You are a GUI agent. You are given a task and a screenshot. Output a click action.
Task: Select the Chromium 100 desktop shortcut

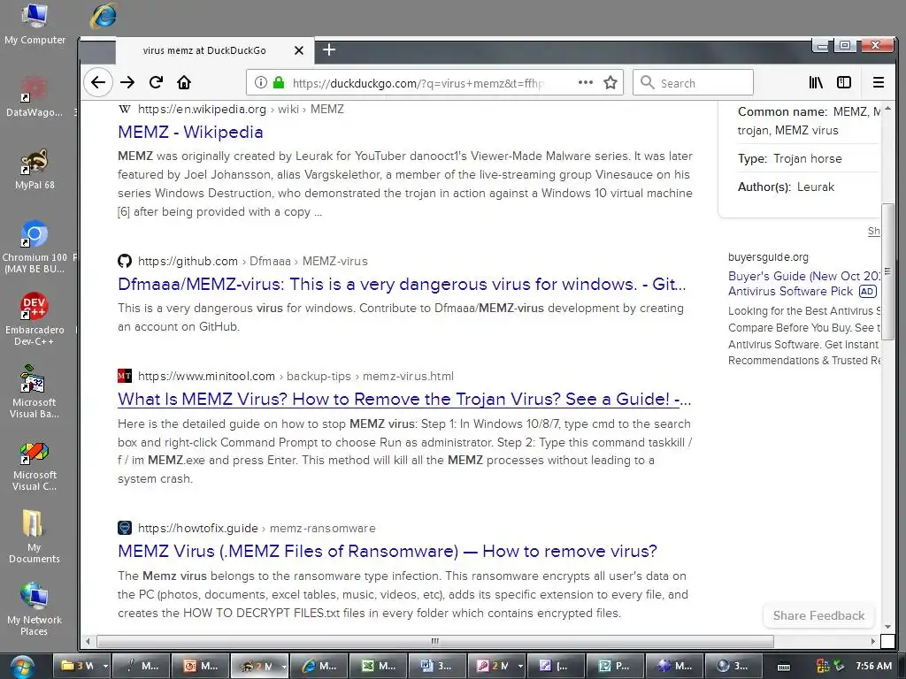(35, 248)
